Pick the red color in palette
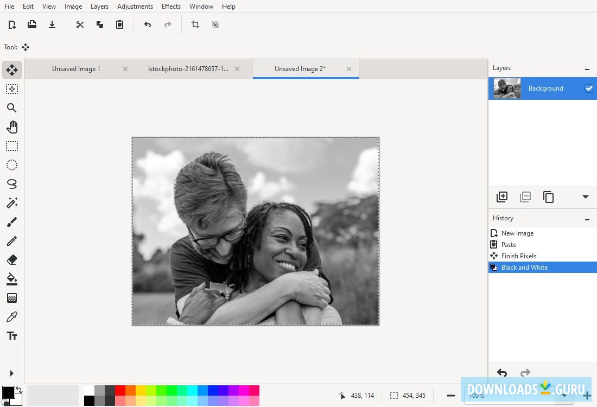Image resolution: width=597 pixels, height=407 pixels. tap(120, 390)
